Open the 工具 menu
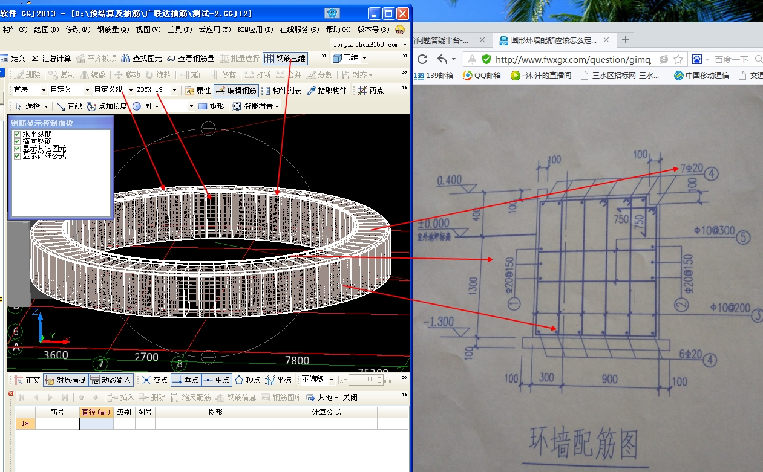The height and width of the screenshot is (472, 763). click(180, 29)
